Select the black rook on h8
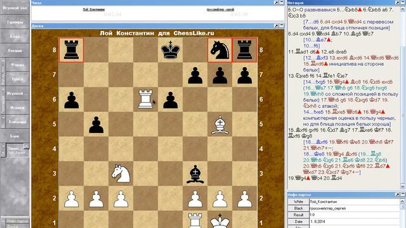Image resolution: width=406 pixels, height=228 pixels. tap(245, 50)
